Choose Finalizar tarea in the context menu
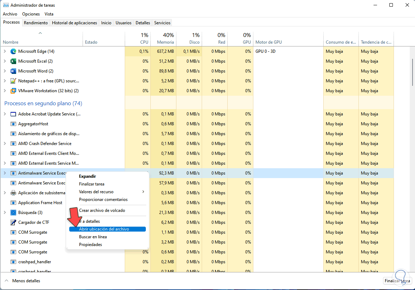The image size is (415, 290). pos(108,184)
